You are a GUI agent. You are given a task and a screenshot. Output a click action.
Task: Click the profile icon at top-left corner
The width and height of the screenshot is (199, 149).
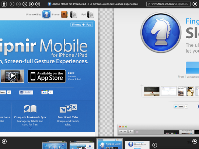[x=4, y=4]
